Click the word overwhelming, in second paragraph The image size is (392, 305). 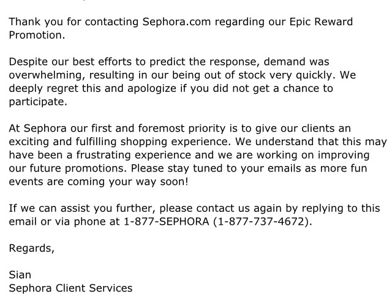pos(47,75)
